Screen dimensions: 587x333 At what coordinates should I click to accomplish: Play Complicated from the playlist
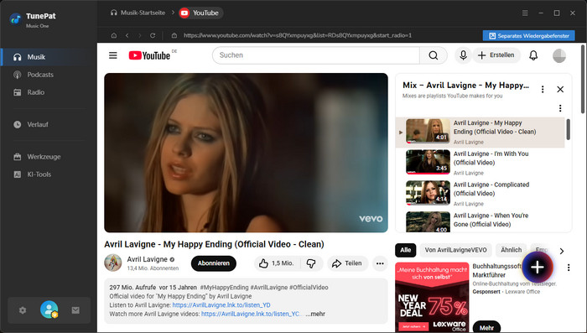480,194
